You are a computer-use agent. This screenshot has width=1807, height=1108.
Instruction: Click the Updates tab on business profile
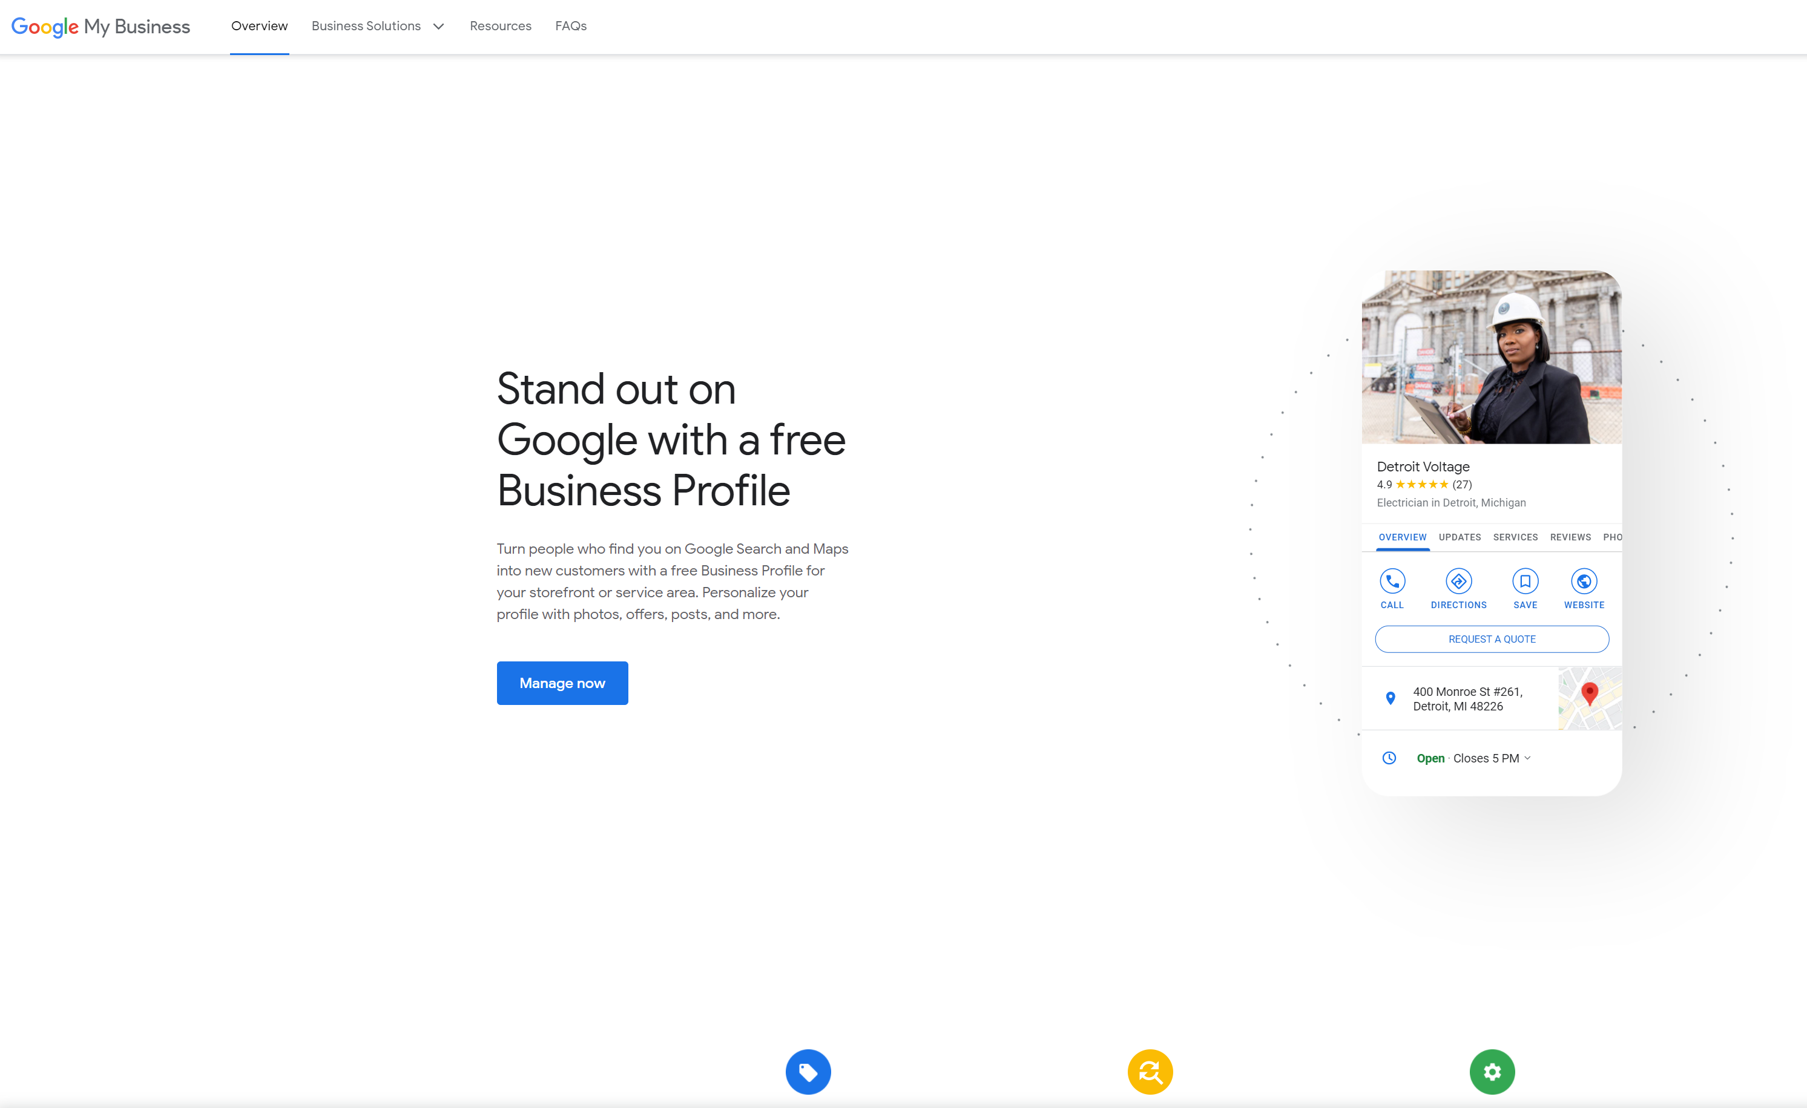coord(1456,537)
